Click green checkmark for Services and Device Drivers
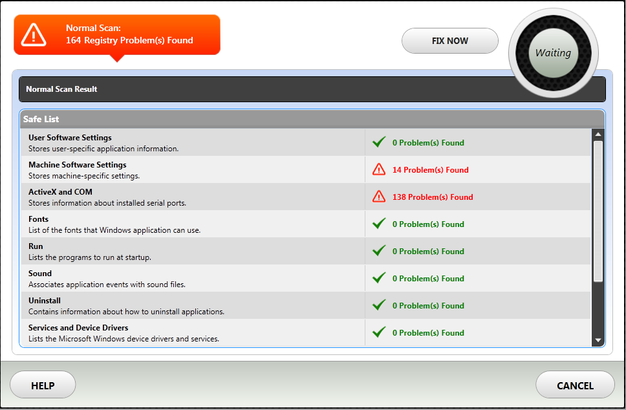This screenshot has width=626, height=410. (x=379, y=332)
